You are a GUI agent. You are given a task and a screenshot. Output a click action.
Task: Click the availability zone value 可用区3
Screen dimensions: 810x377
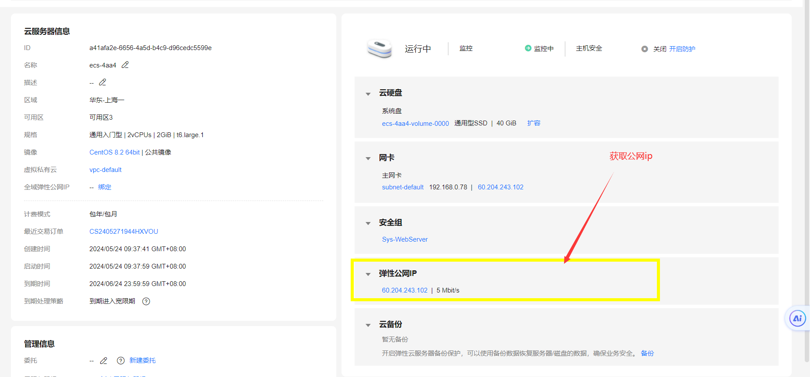101,118
